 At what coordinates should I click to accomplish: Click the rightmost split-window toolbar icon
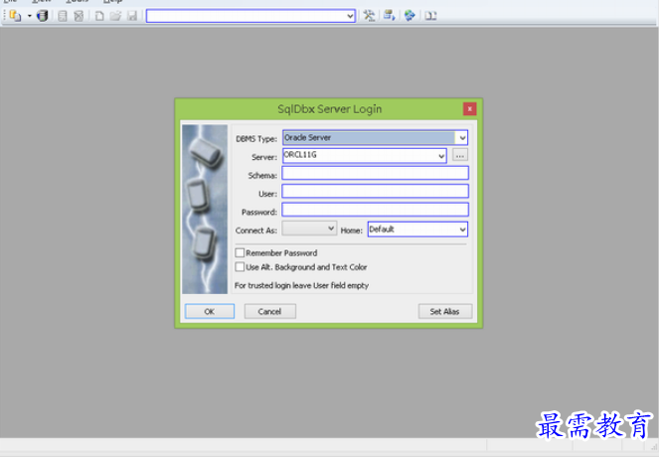click(430, 16)
